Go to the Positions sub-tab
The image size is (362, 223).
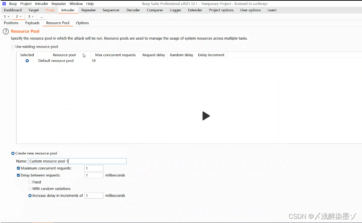11,23
